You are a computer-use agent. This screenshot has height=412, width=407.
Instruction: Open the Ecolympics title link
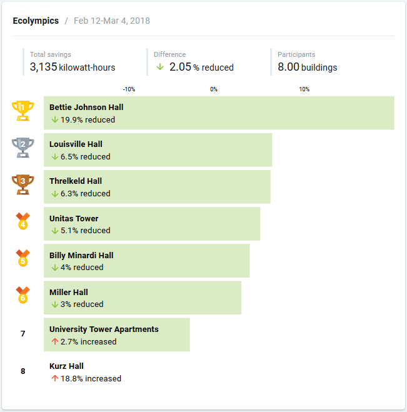coord(36,21)
